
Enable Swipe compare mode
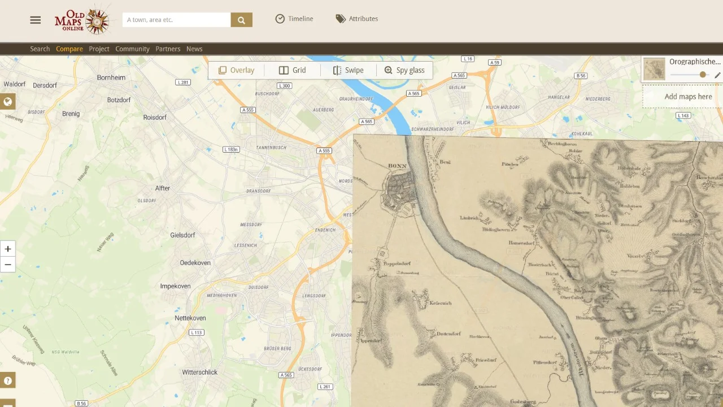tap(348, 70)
